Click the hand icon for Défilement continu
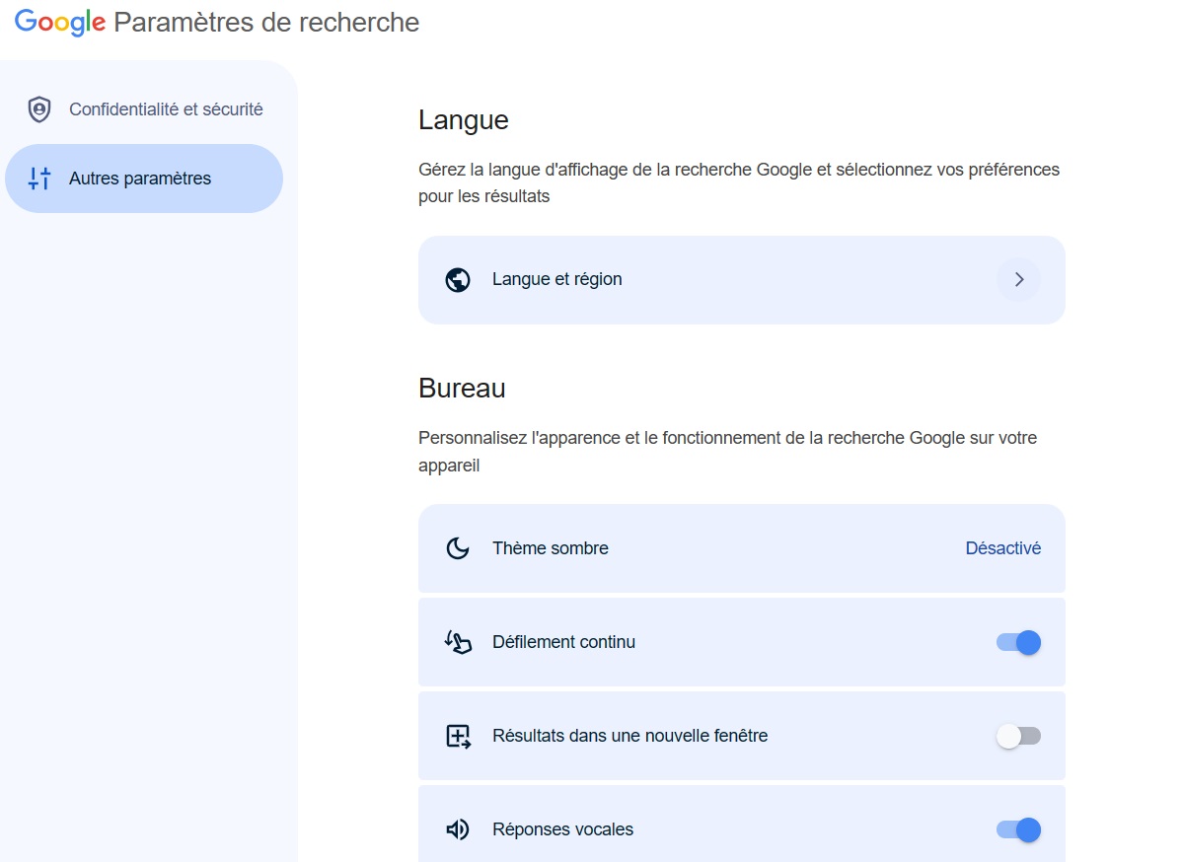1183x862 pixels. coord(457,642)
